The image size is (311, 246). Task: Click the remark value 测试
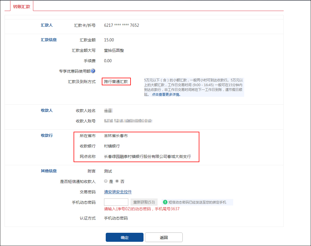coord(108,171)
